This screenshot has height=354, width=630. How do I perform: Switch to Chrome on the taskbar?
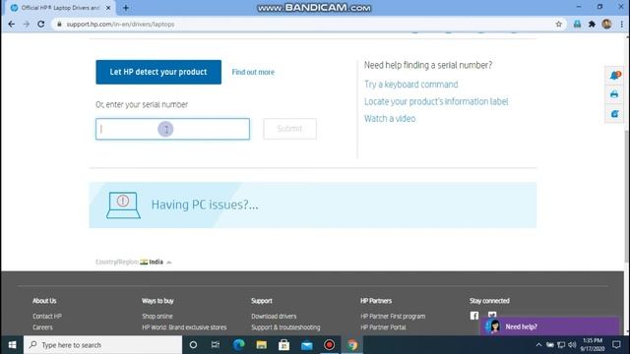(352, 345)
